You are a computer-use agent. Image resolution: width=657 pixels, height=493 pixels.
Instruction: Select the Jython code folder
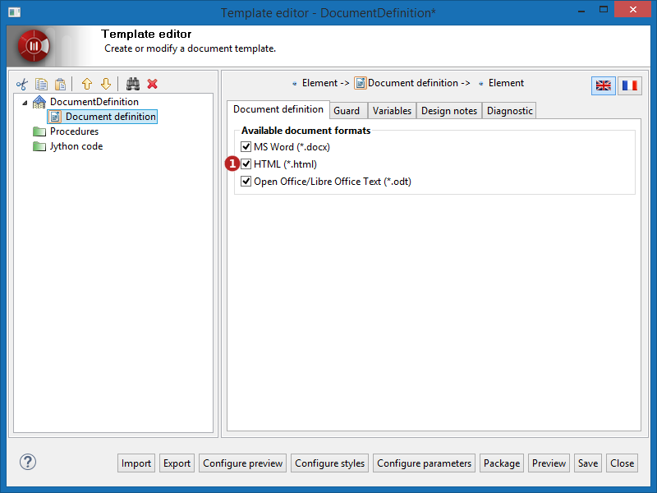point(76,146)
